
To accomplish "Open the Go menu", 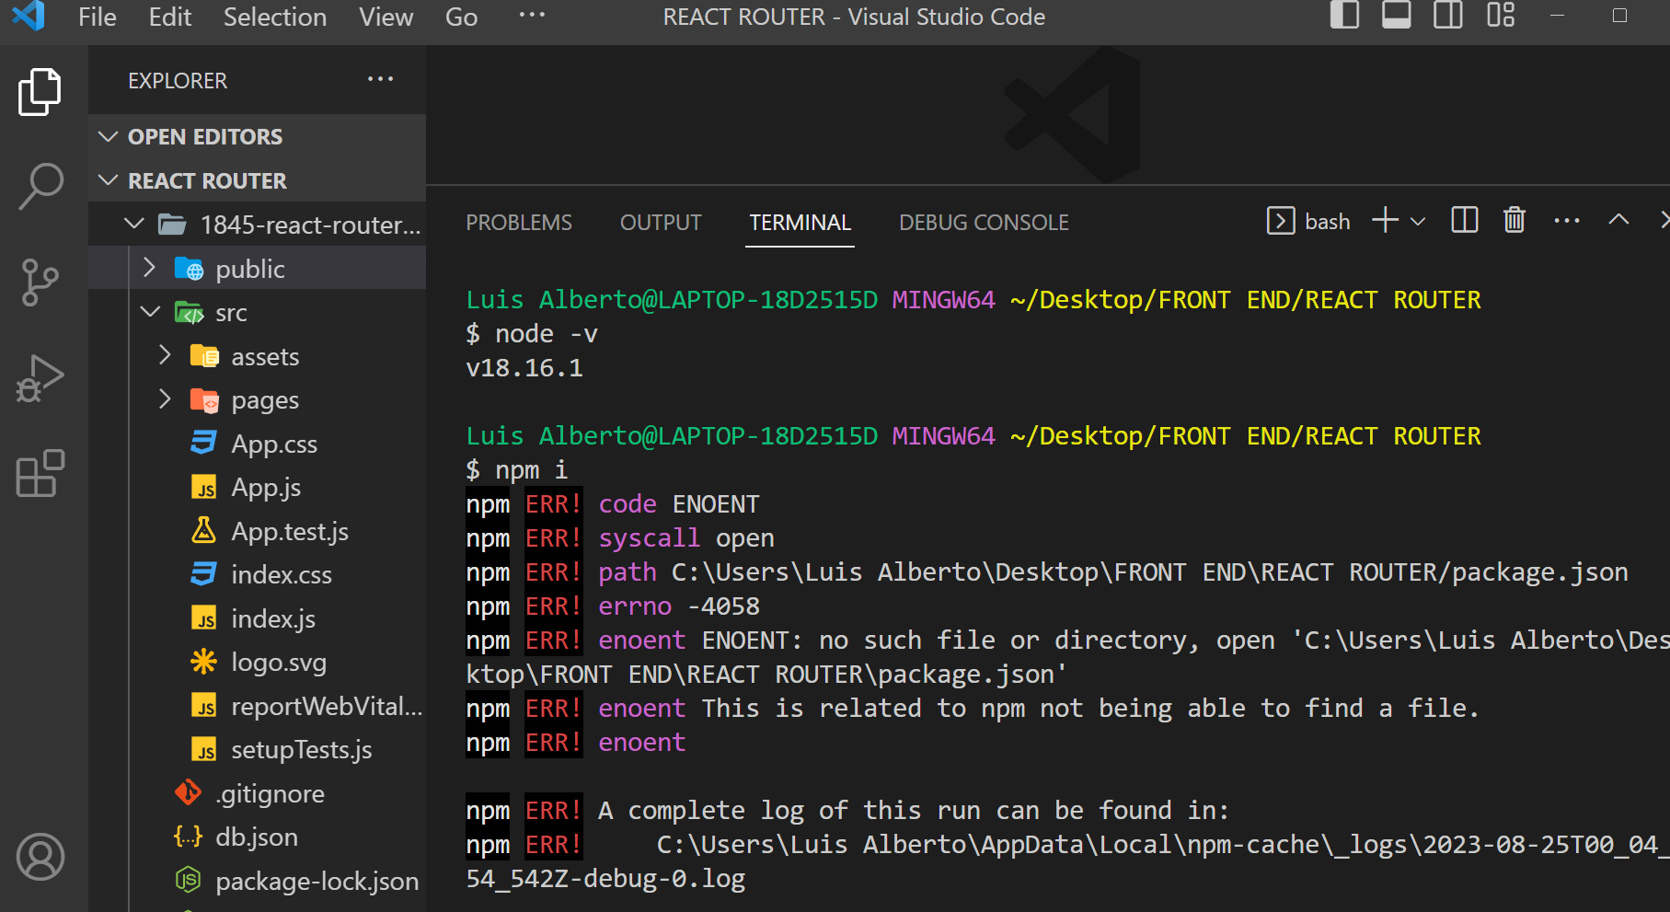I will pos(461,17).
